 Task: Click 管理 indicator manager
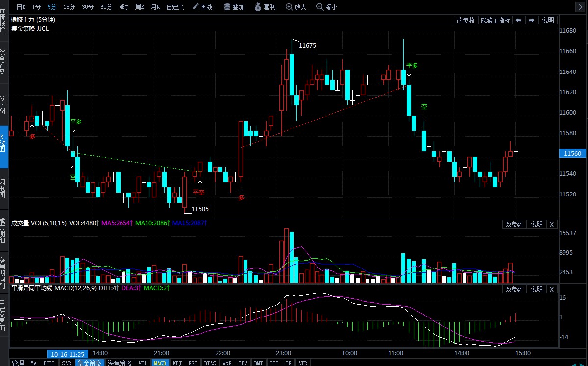(x=18, y=363)
